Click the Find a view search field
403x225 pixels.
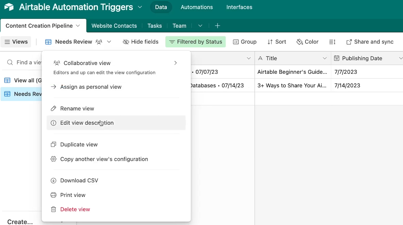pos(24,62)
